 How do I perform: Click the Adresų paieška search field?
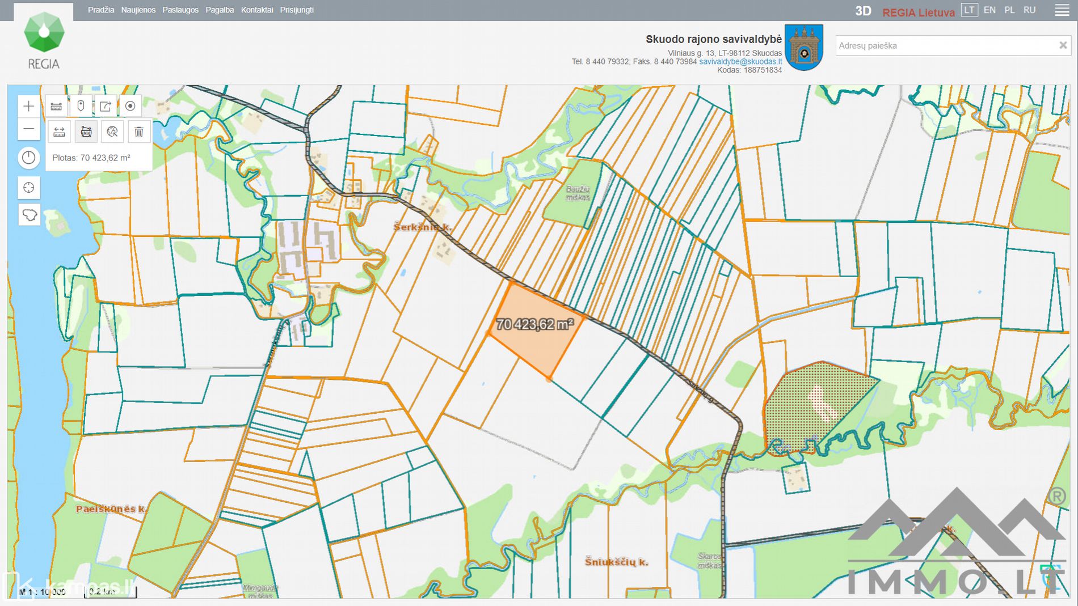[945, 45]
